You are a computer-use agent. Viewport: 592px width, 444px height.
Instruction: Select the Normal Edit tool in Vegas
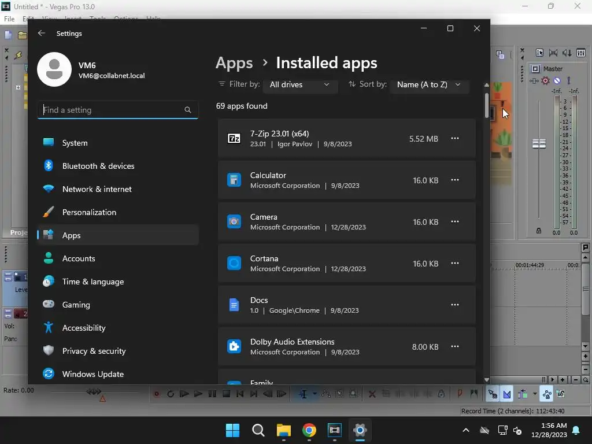[303, 394]
